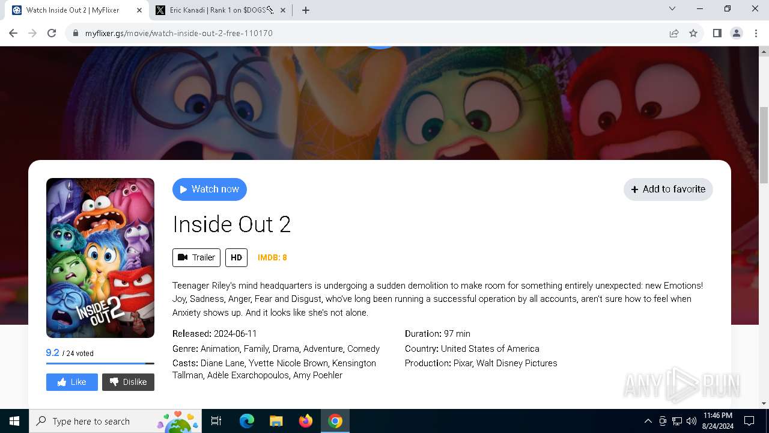Open cast member Amy Poehler's page
This screenshot has width=769, height=433.
click(318, 375)
